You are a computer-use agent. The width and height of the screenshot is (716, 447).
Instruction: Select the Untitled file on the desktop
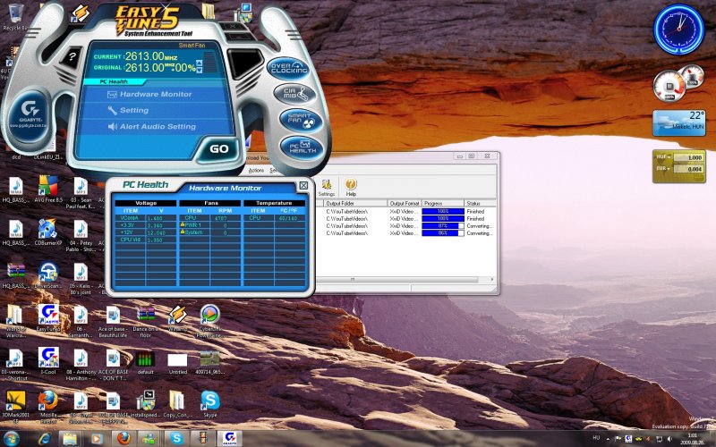[177, 364]
